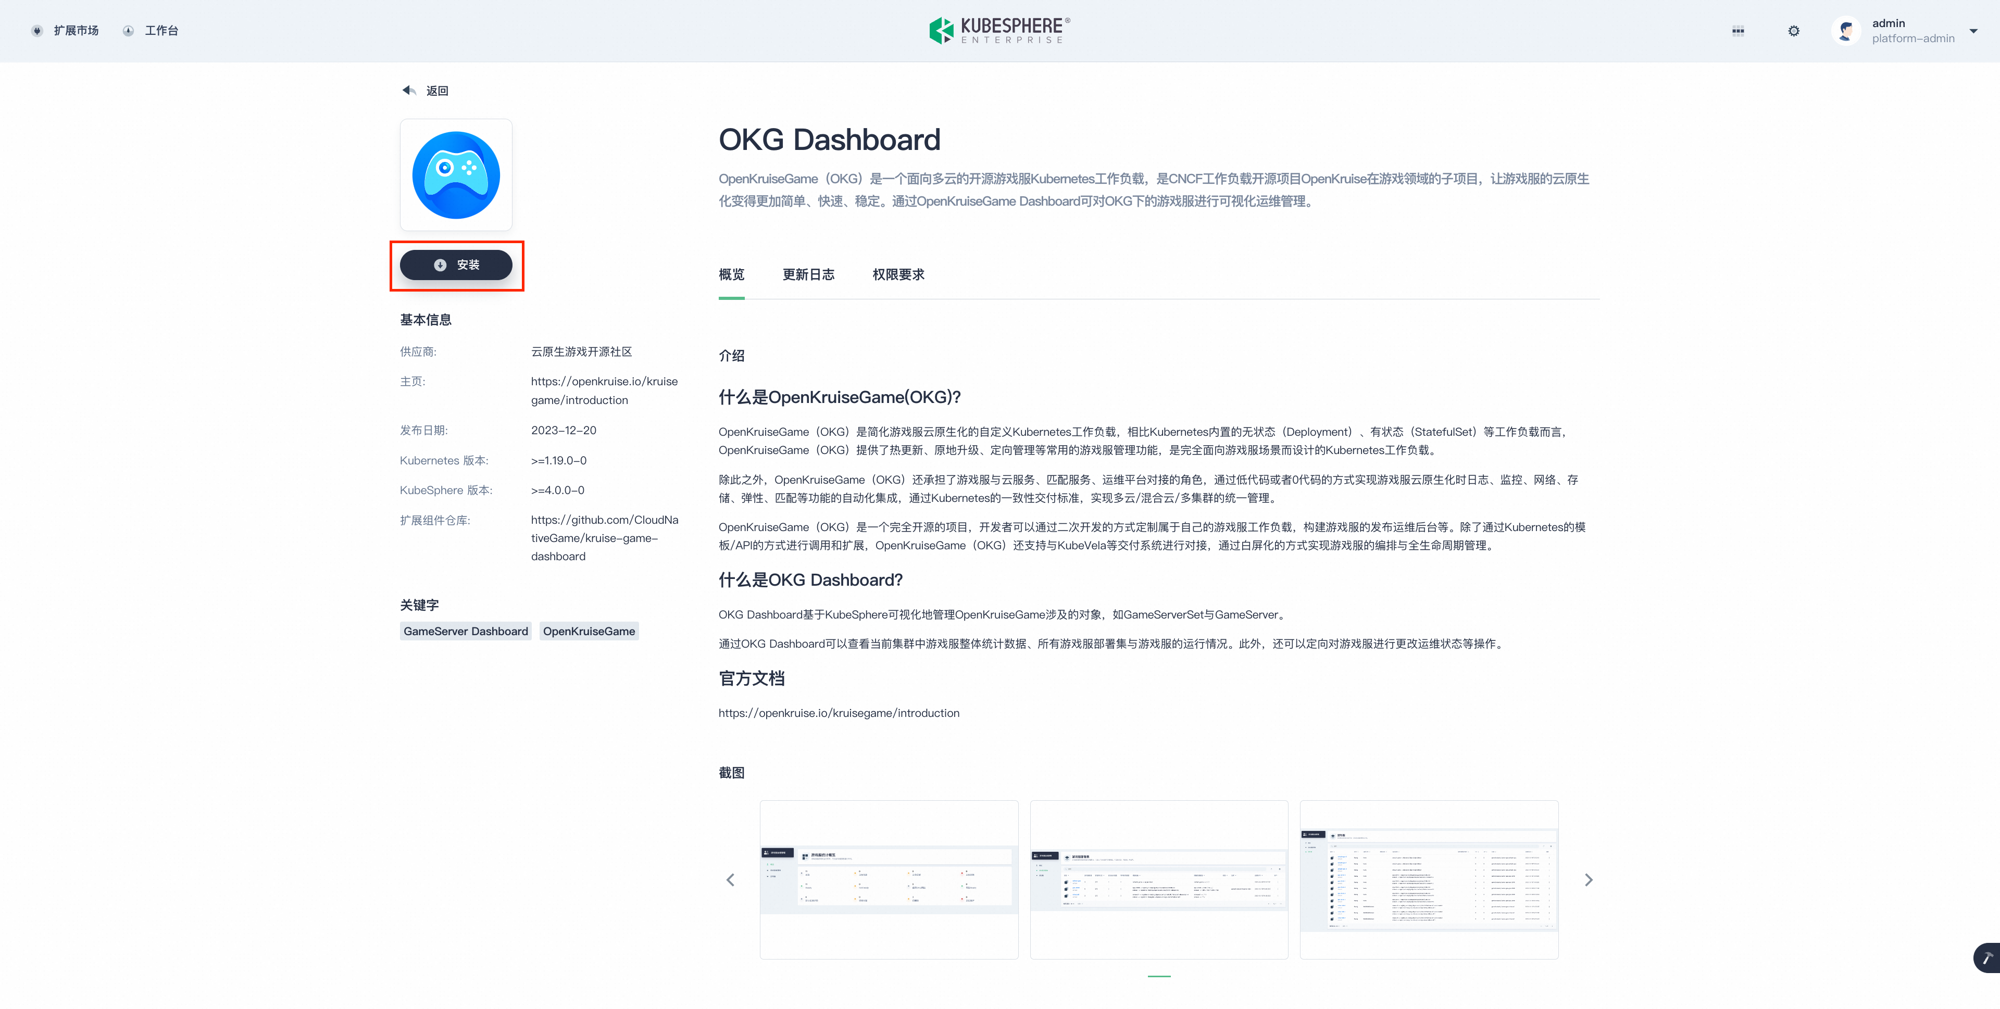Screen dimensions: 2000x1009
Task: Click the KubeSphere Enterprise logo
Action: pyautogui.click(x=999, y=30)
